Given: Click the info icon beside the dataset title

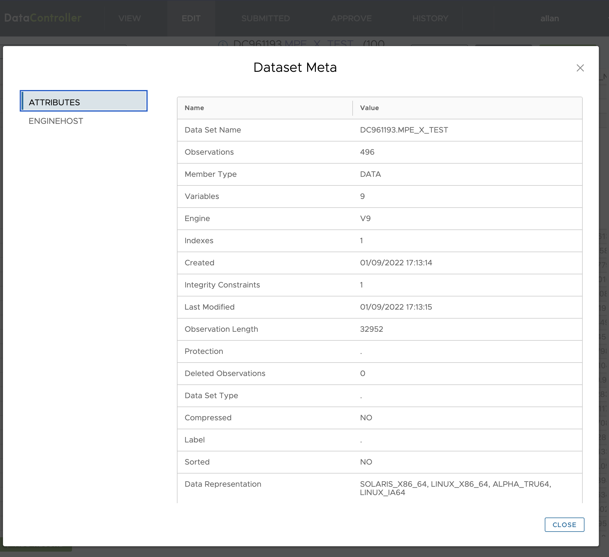Looking at the screenshot, I should click(x=223, y=44).
